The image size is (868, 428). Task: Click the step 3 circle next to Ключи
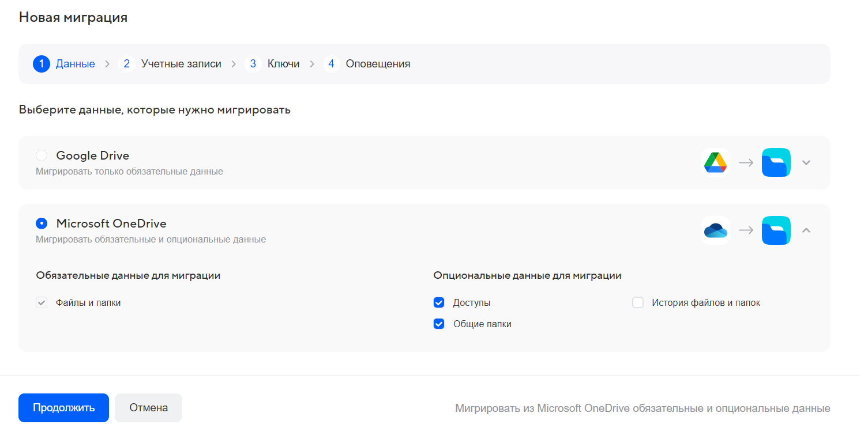coord(253,63)
